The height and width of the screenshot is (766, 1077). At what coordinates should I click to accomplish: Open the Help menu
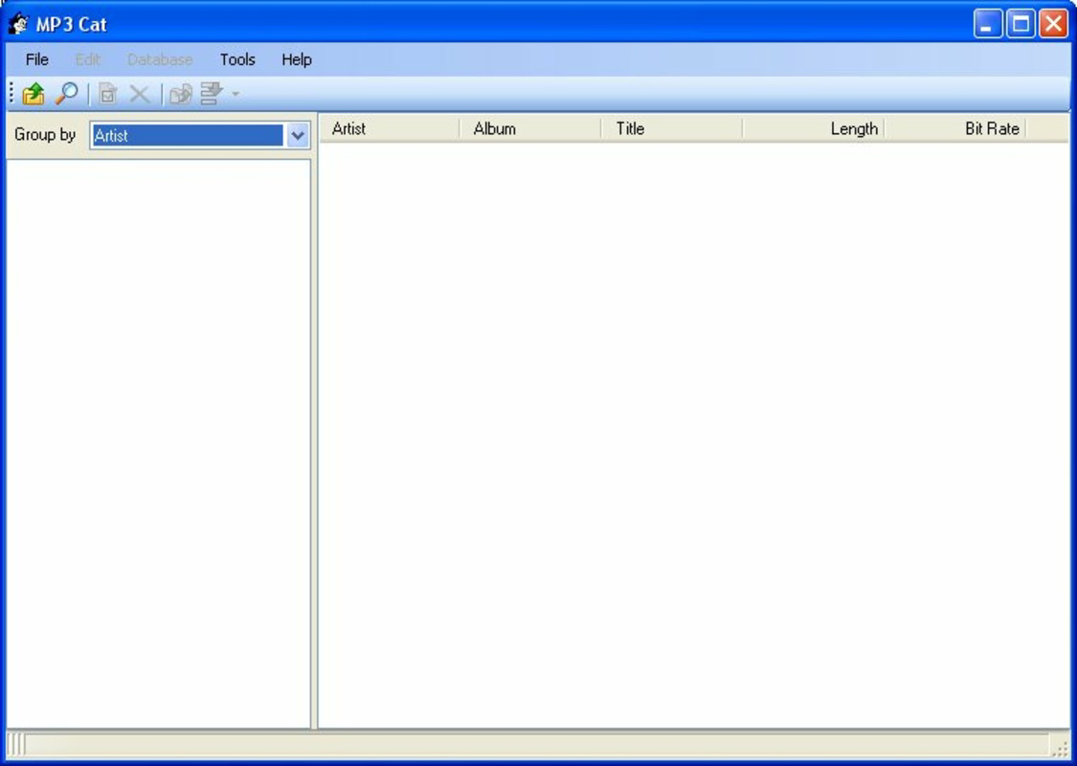[297, 59]
